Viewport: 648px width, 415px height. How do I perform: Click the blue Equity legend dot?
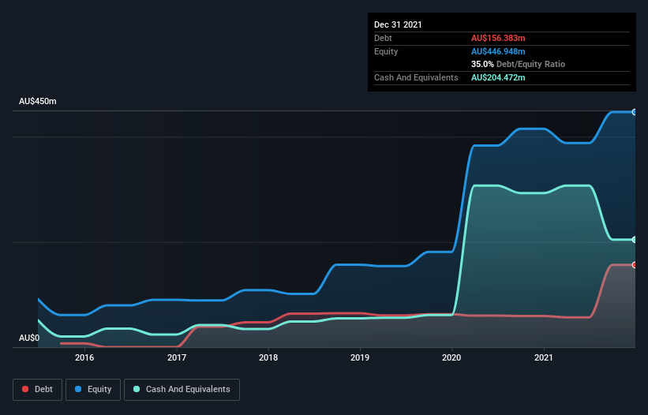click(78, 389)
